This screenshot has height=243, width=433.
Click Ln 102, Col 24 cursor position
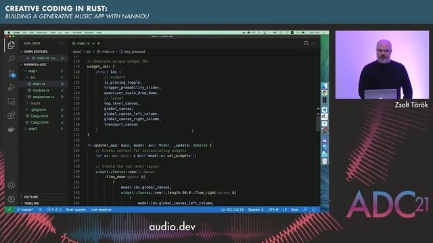click(232, 210)
